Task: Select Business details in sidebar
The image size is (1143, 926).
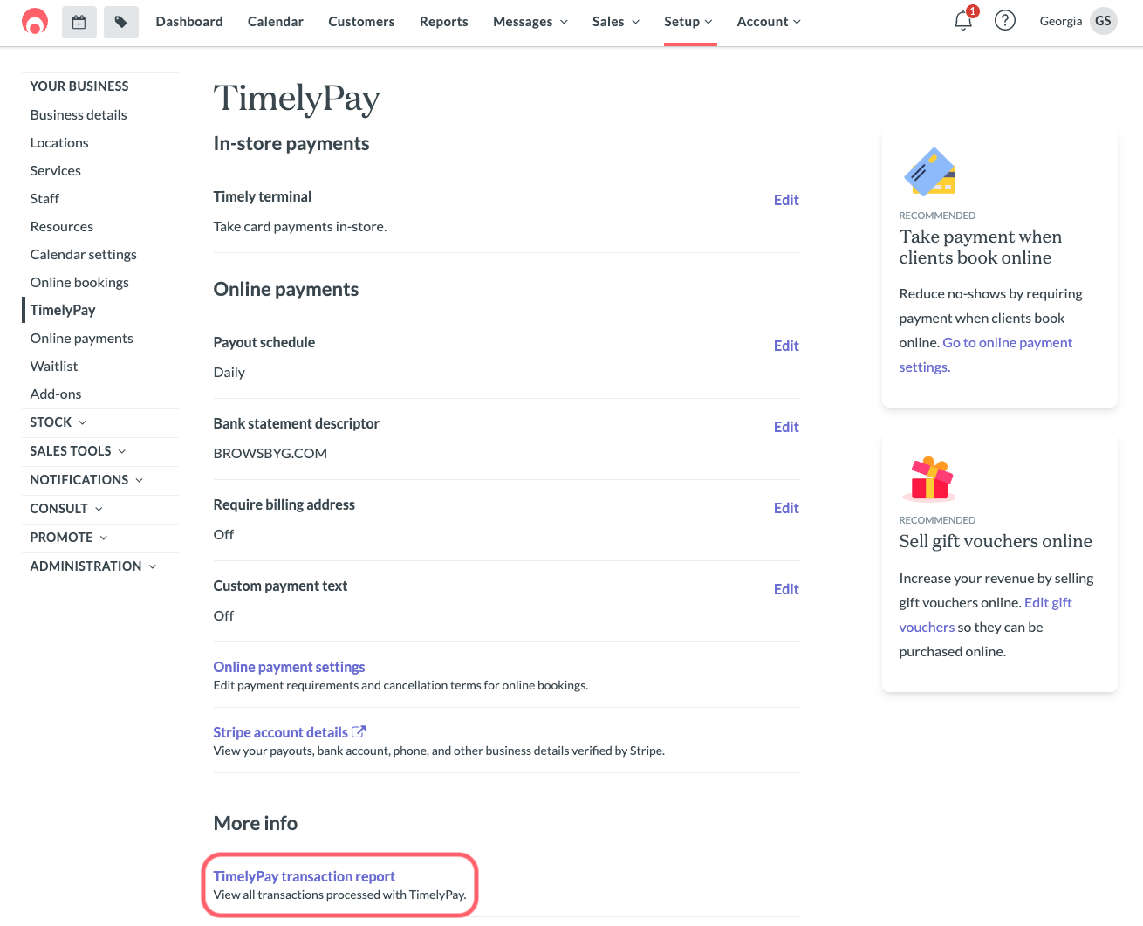Action: tap(79, 115)
